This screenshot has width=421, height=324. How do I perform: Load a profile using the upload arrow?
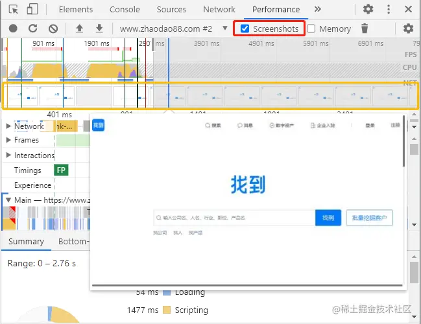(79, 29)
